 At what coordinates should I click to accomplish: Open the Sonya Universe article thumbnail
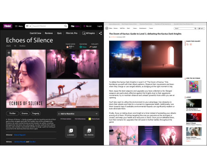click(x=194, y=131)
